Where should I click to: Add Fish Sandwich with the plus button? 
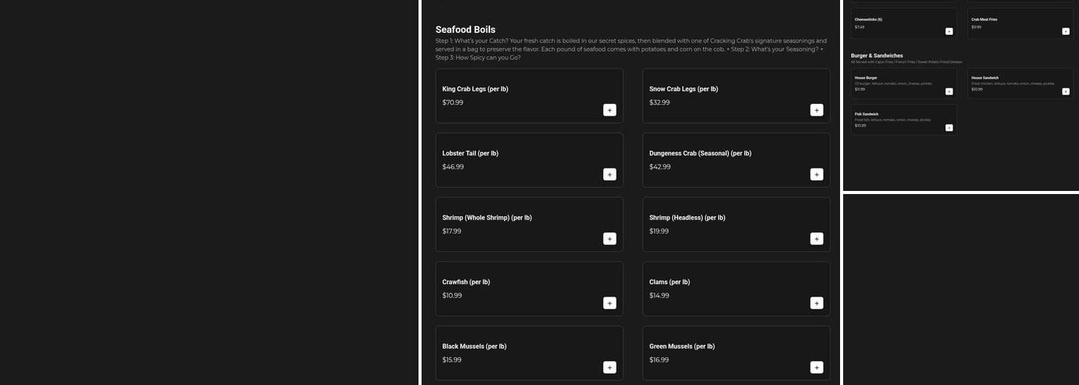949,128
